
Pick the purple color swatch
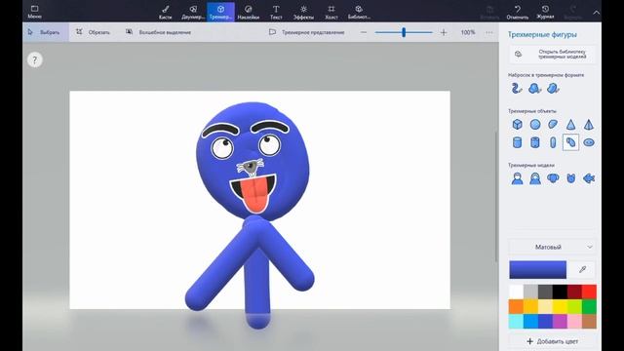tap(560, 321)
